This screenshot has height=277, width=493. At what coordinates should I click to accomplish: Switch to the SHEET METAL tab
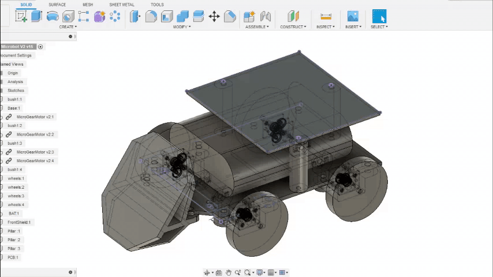click(122, 5)
